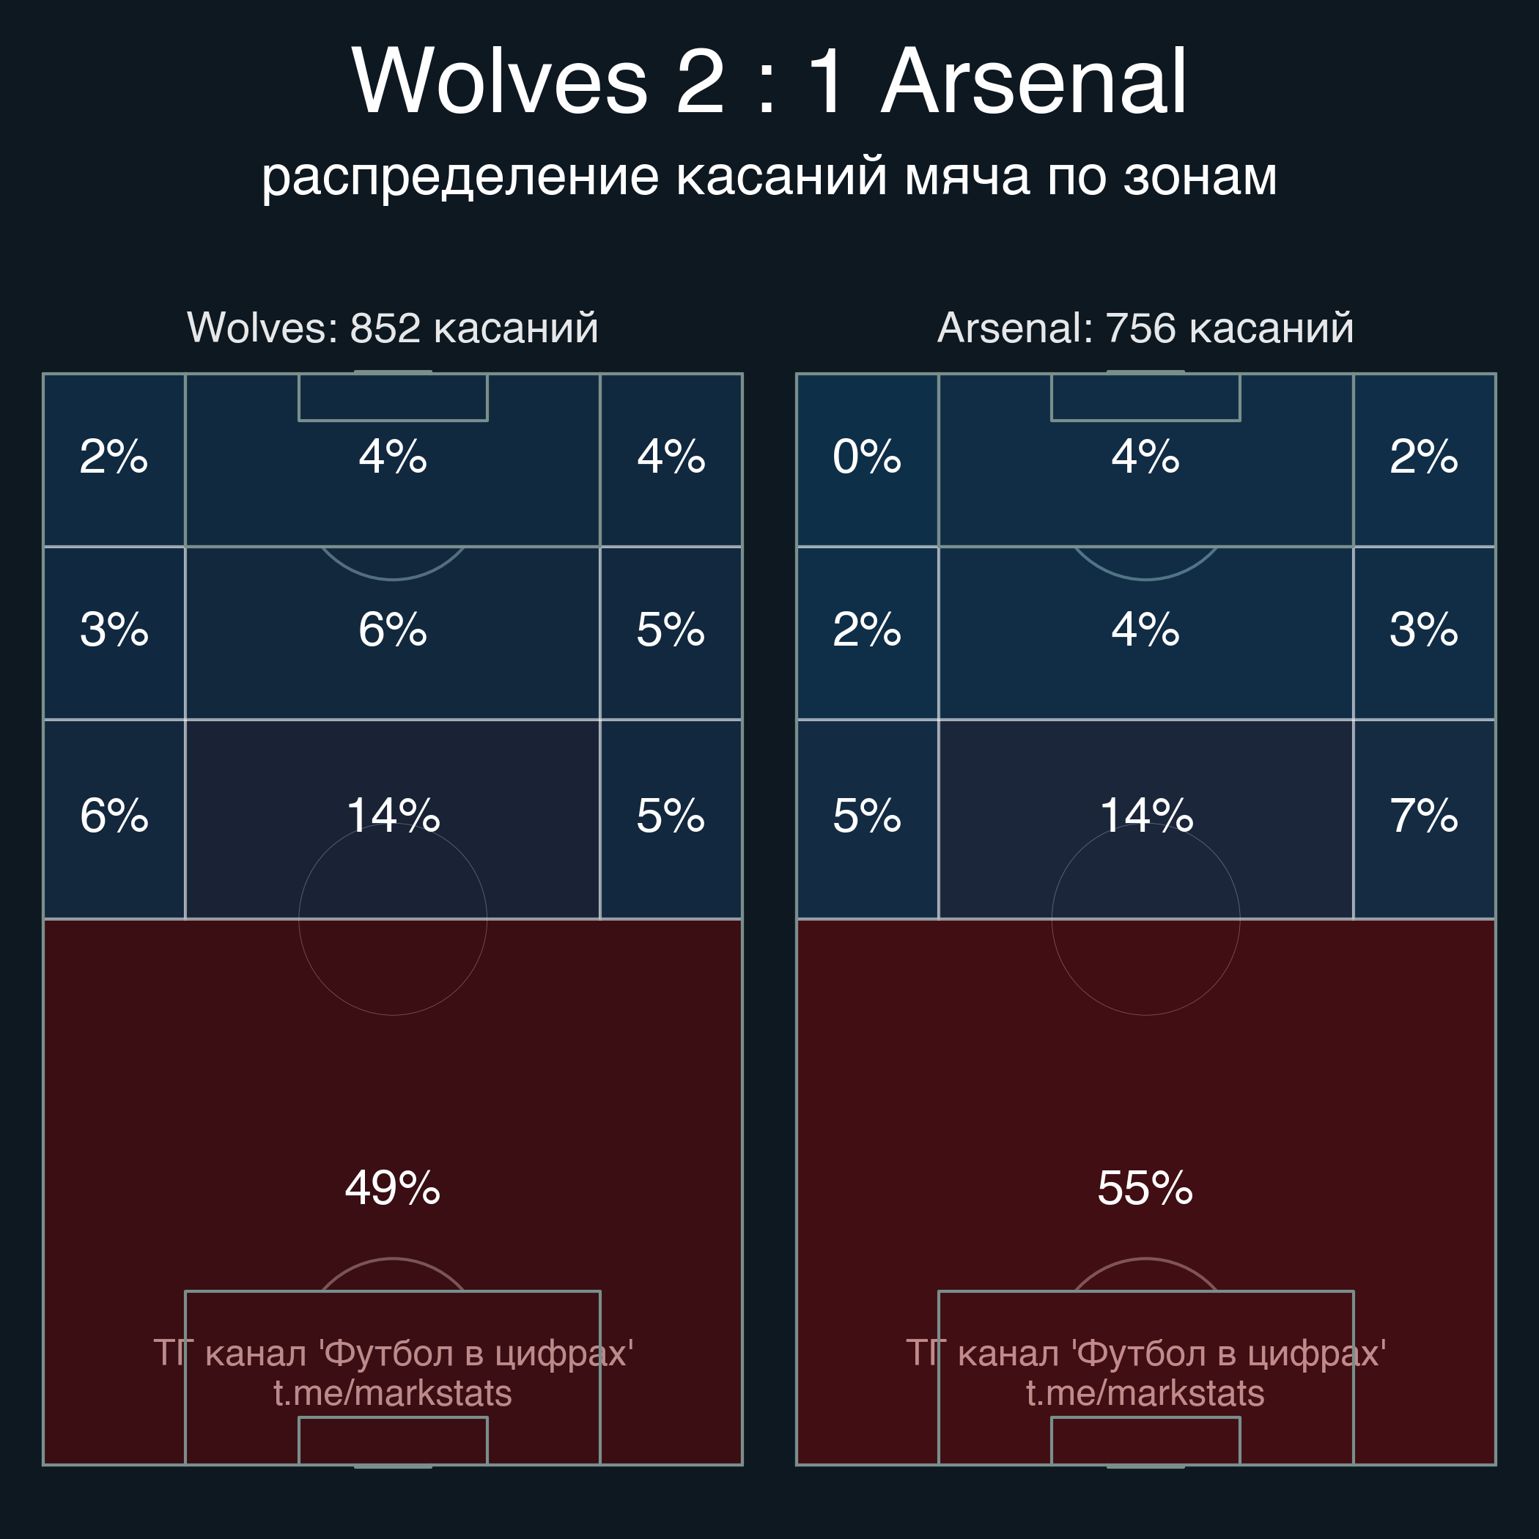Click Arsenal's 0% zone
This screenshot has height=1539, width=1539.
click(x=867, y=458)
